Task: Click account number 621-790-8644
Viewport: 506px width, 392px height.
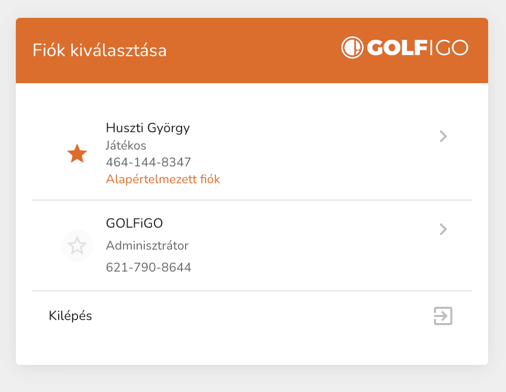Action: point(148,267)
